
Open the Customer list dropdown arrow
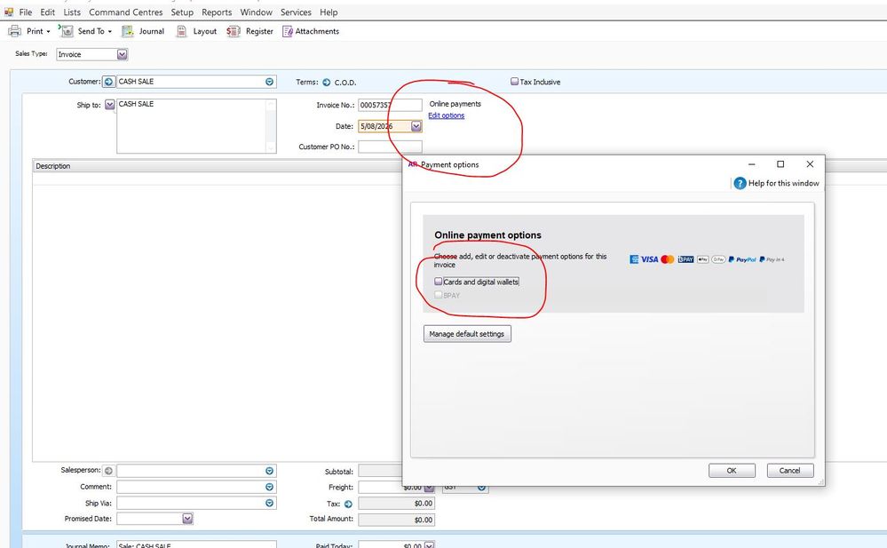tap(269, 82)
